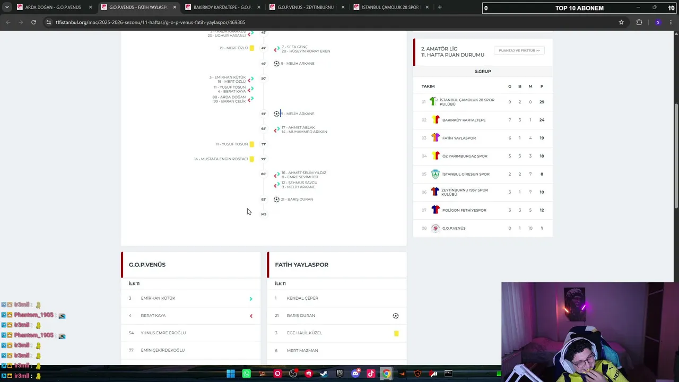
Task: Click the İstanbul Giresun Spor crest
Action: click(436, 174)
